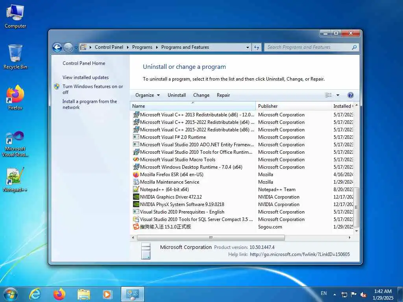
Task: Click the refresh button beside address bar
Action: [x=257, y=47]
